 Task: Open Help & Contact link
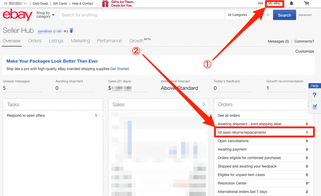coord(82,4)
